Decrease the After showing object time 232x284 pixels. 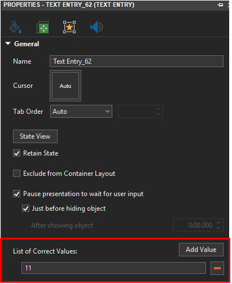tap(218, 228)
